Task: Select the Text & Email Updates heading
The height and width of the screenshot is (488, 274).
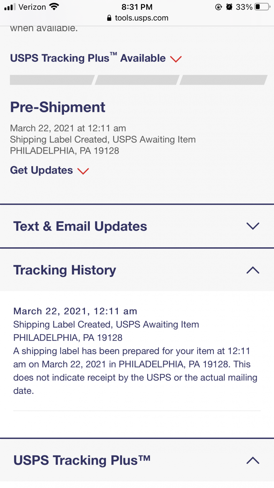Action: click(x=80, y=226)
